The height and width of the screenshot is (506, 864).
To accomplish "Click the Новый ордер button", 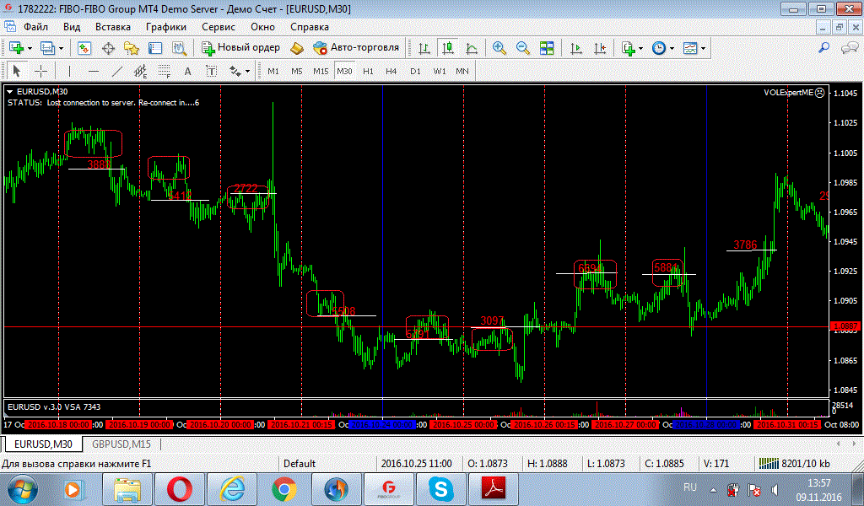I will [x=240, y=48].
